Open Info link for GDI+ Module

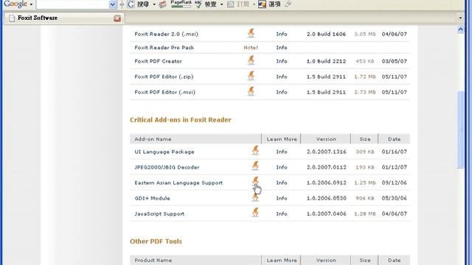pyautogui.click(x=282, y=198)
